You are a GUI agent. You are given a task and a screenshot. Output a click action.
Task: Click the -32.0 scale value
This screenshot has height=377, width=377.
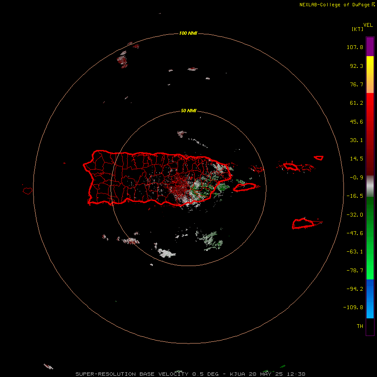[x=355, y=215]
